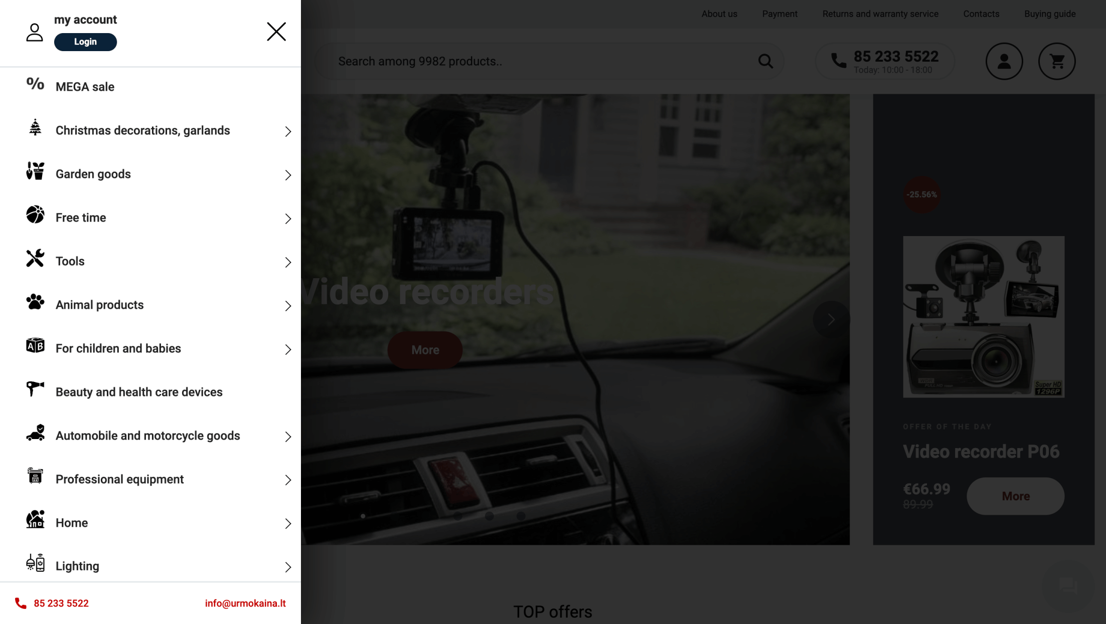Select the Tools menu label
This screenshot has height=624, width=1106.
point(70,261)
